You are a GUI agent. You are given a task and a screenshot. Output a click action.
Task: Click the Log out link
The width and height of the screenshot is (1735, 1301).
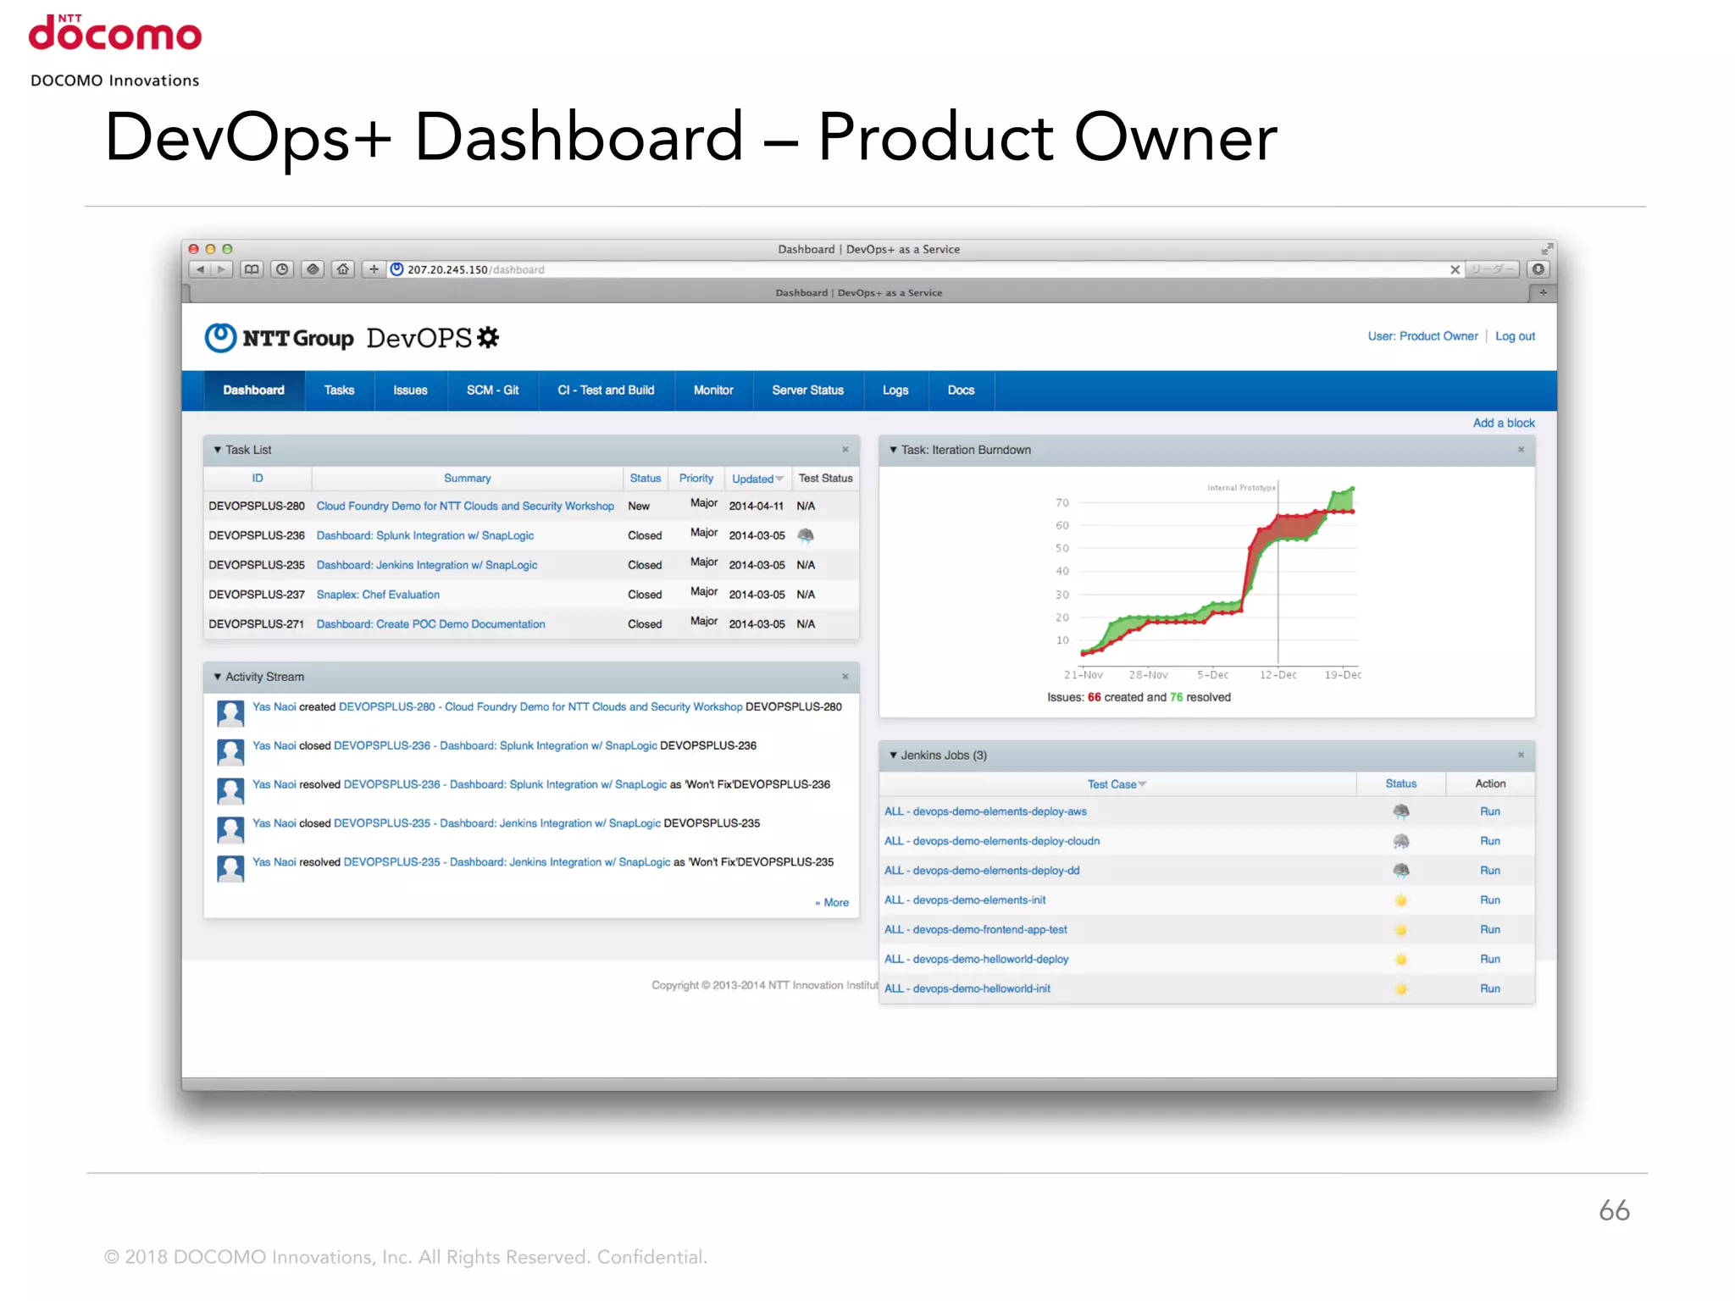(x=1515, y=336)
